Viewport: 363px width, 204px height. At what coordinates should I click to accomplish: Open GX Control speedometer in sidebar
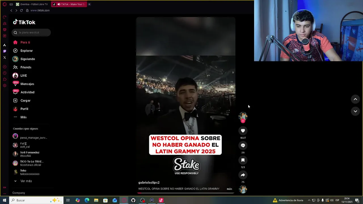(5, 17)
